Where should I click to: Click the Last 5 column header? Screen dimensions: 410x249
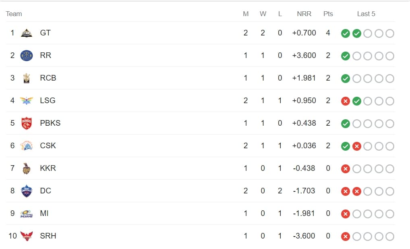click(366, 14)
